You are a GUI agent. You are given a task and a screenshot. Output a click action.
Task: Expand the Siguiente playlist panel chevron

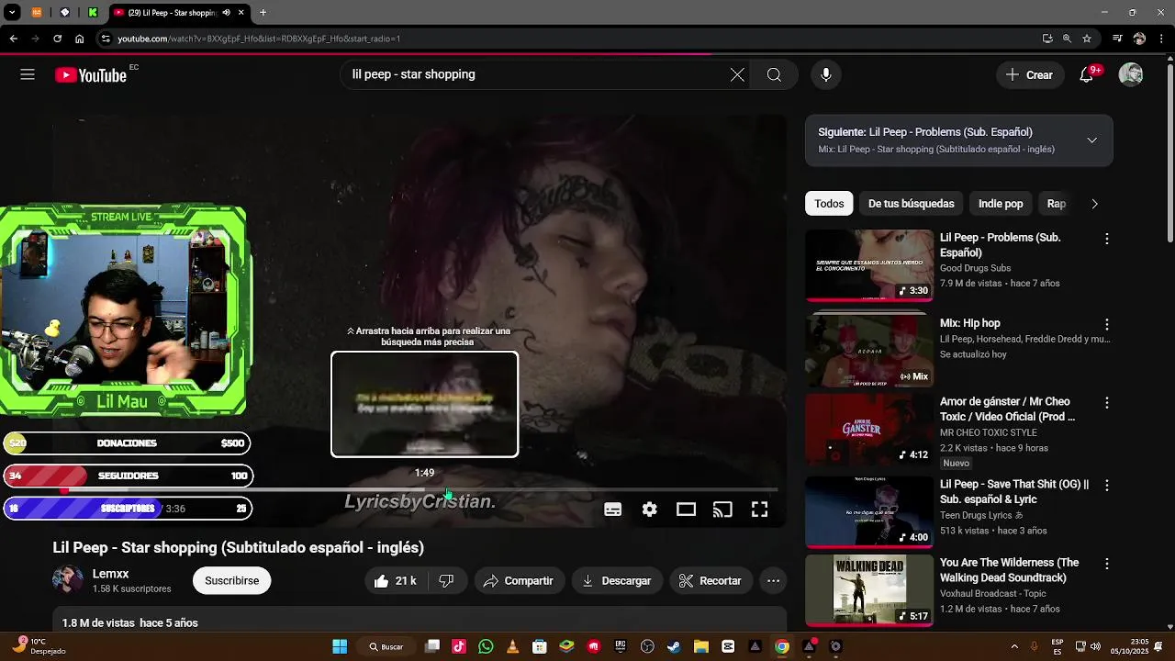click(x=1091, y=140)
